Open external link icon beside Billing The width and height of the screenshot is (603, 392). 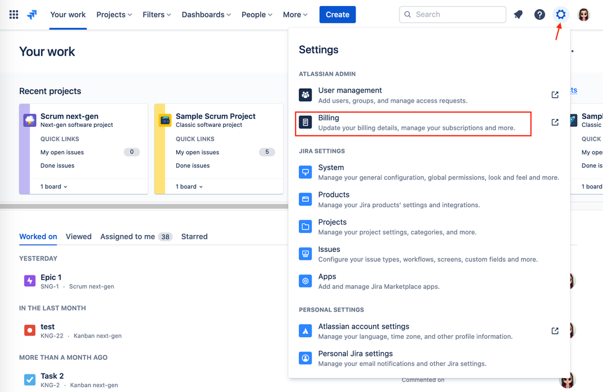[555, 123]
